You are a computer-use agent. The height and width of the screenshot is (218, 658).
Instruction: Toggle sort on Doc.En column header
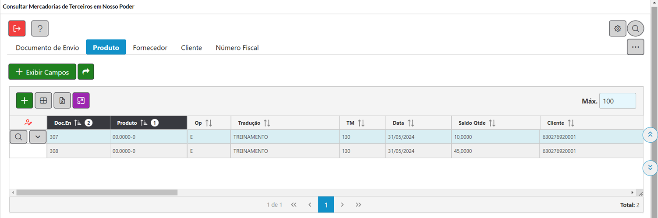78,123
